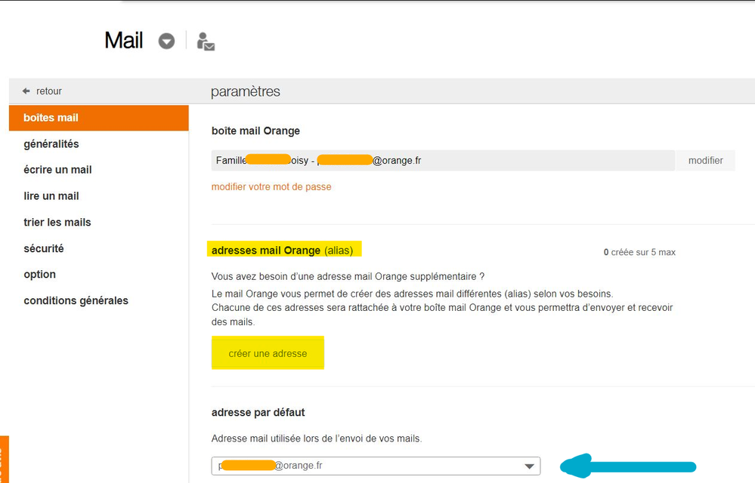Open the option settings section

click(x=39, y=275)
